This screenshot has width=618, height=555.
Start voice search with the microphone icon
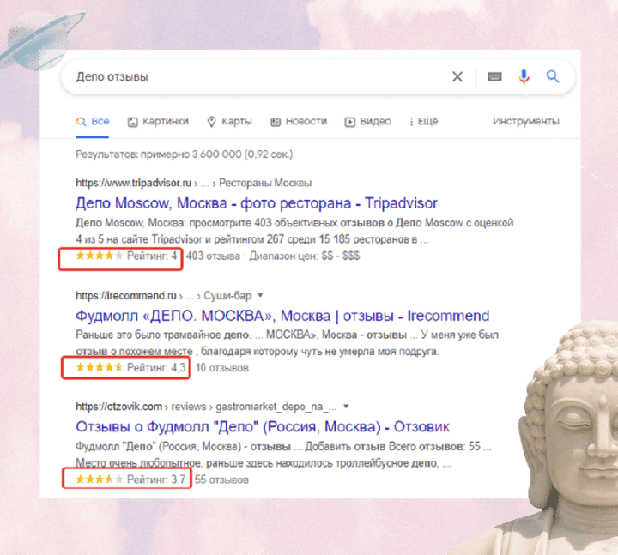pos(524,76)
